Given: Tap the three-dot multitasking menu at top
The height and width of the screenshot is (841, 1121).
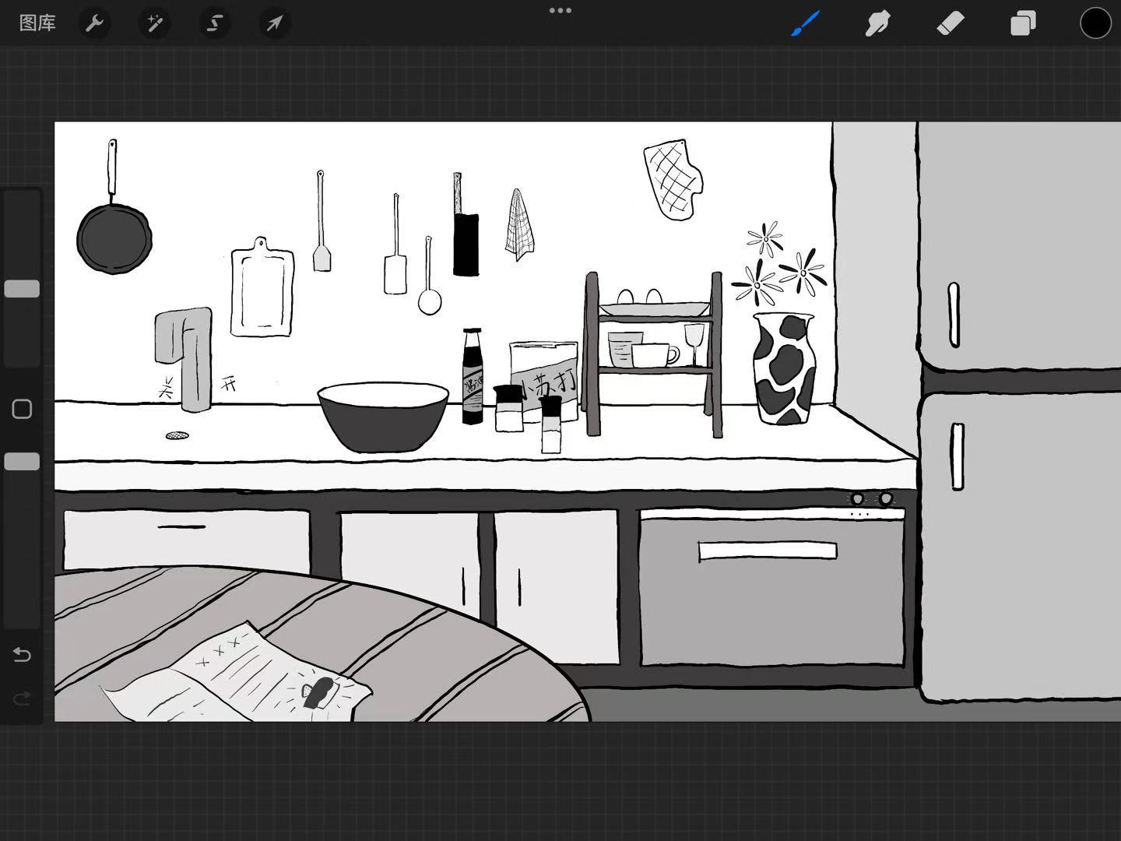Looking at the screenshot, I should [560, 11].
